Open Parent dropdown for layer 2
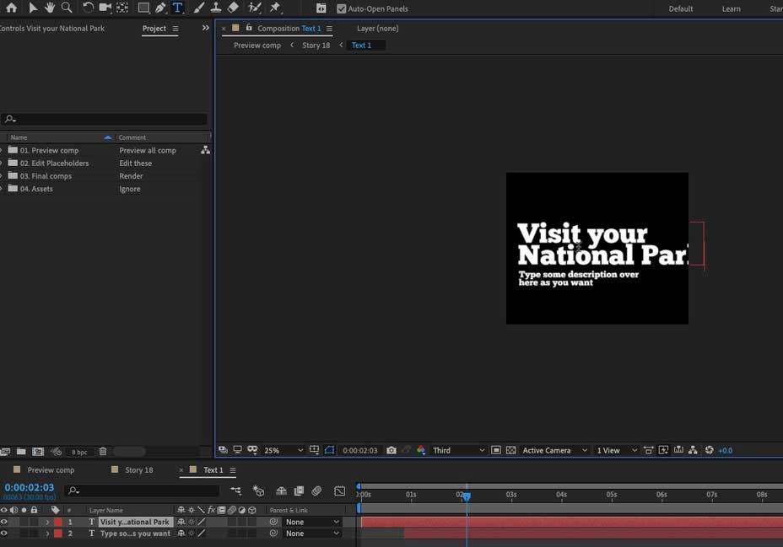The height and width of the screenshot is (547, 783). [x=312, y=533]
